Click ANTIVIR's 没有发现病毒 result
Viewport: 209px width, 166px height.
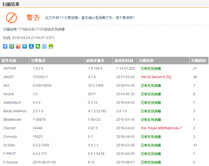pyautogui.click(x=151, y=69)
